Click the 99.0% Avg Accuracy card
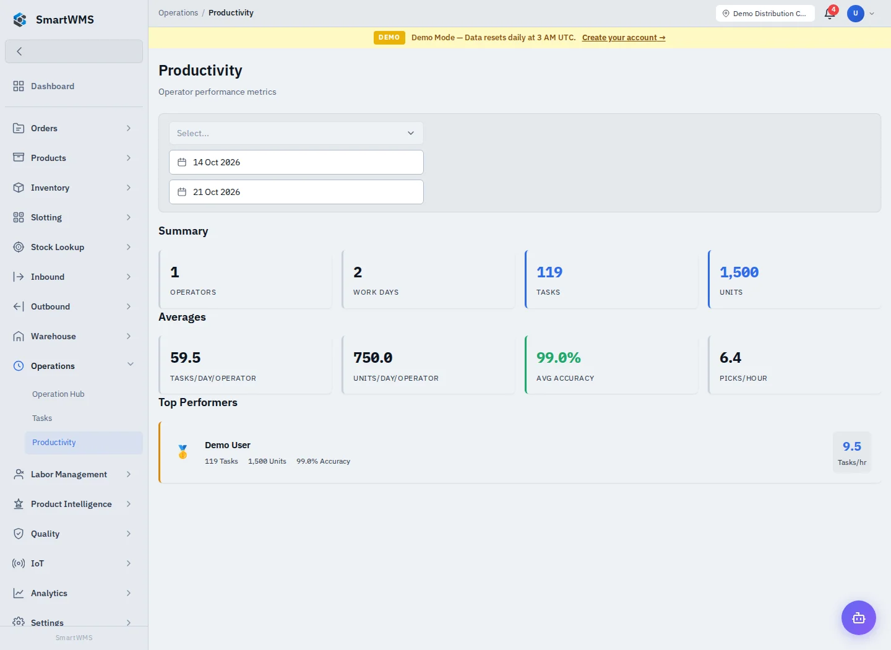Image resolution: width=891 pixels, height=650 pixels. pos(611,365)
